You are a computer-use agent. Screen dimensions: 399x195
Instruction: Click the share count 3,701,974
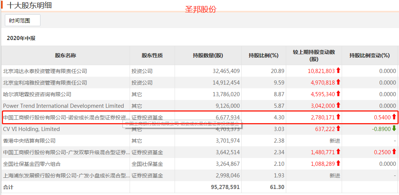click(228, 141)
